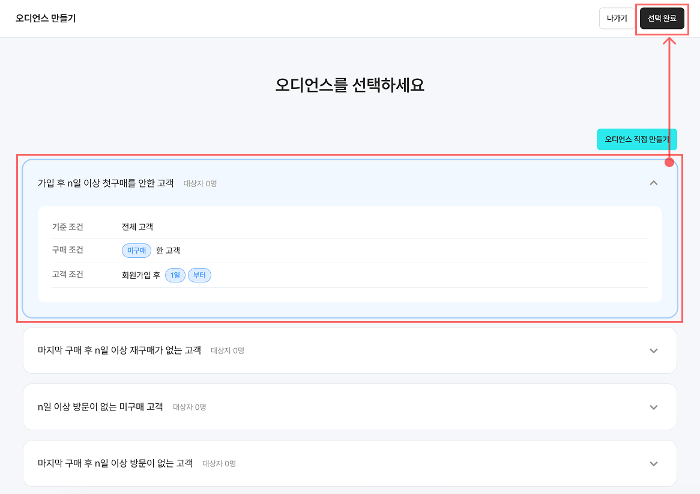Click the 전체 고객 value text
The width and height of the screenshot is (700, 494).
click(137, 227)
